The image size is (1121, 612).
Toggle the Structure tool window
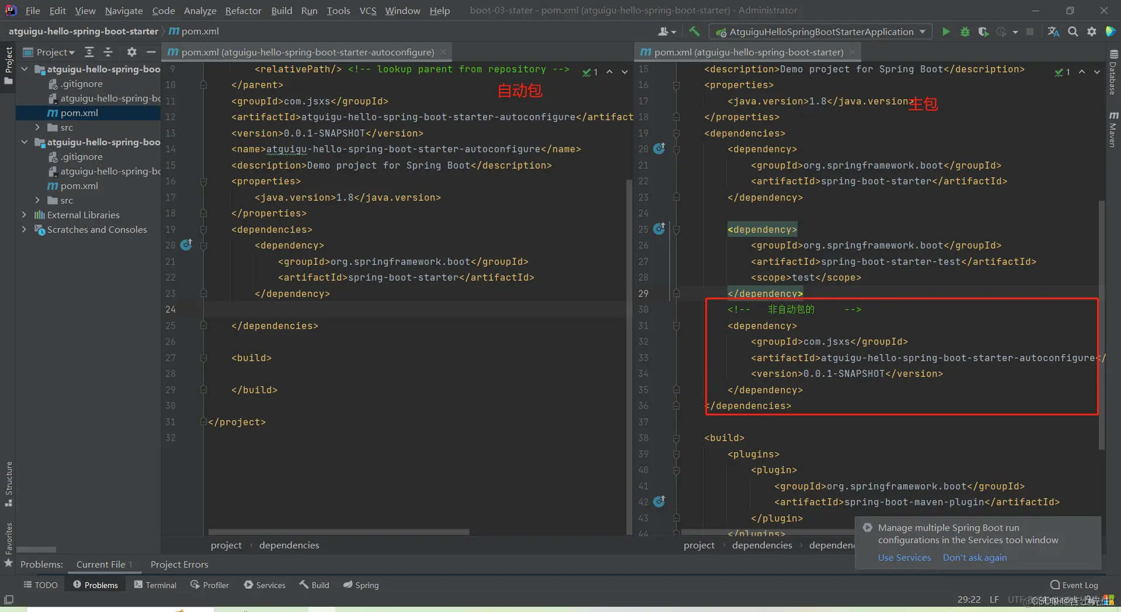point(8,484)
